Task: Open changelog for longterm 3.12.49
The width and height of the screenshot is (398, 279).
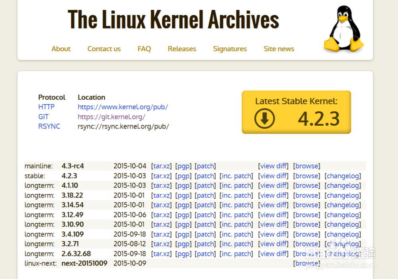Action: (x=343, y=215)
